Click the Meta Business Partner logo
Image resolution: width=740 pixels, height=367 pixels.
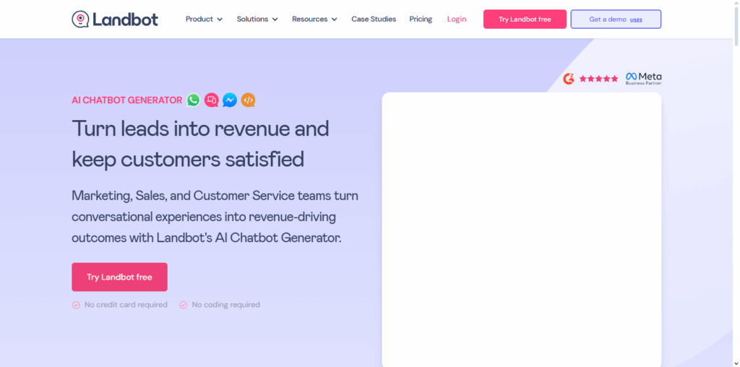[x=643, y=78]
